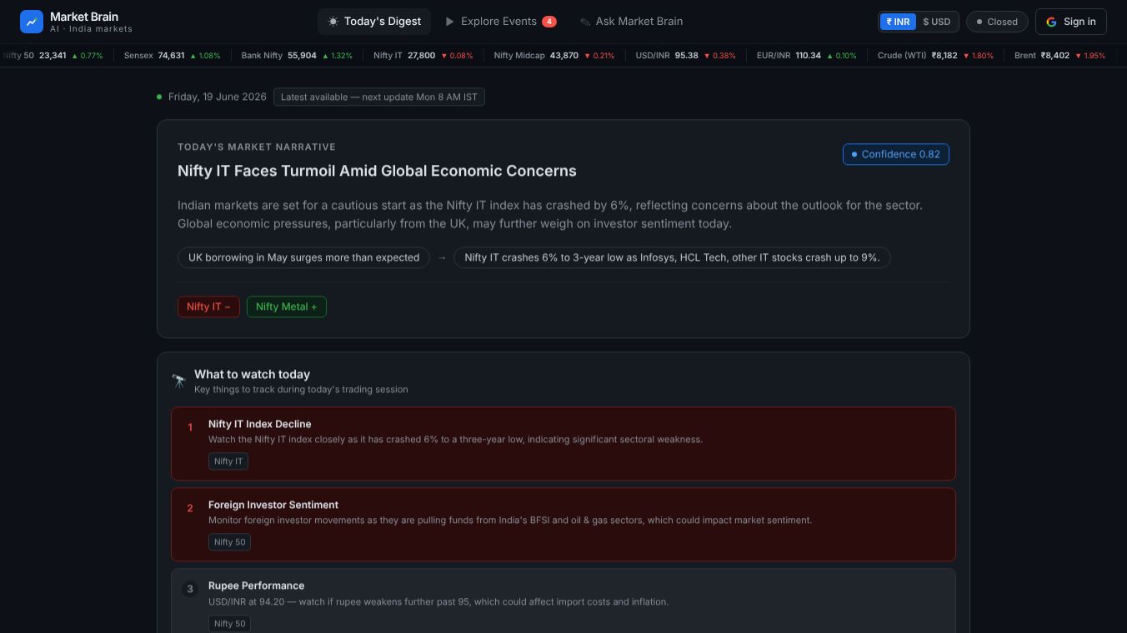Select the Nifty Metal positive sector tag
Viewport: 1127px width, 633px height.
287,307
